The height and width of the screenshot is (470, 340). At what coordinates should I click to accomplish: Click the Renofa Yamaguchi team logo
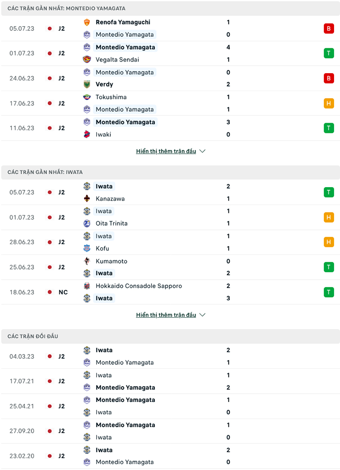pyautogui.click(x=87, y=22)
